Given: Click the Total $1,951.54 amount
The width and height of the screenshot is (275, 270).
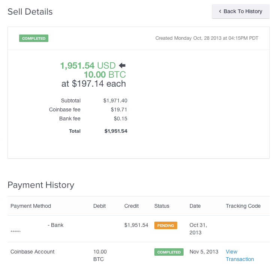Looking at the screenshot, I should point(116,131).
